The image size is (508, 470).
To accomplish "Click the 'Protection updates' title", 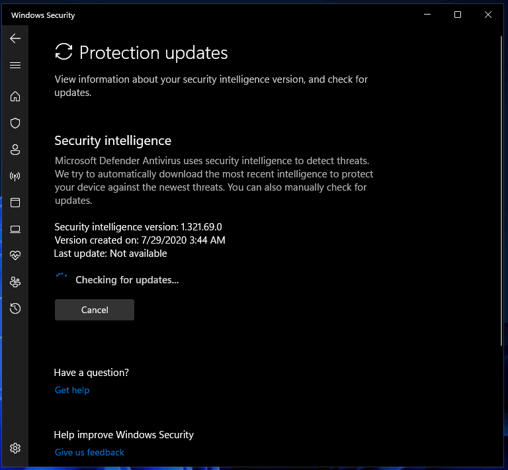I will [x=153, y=52].
